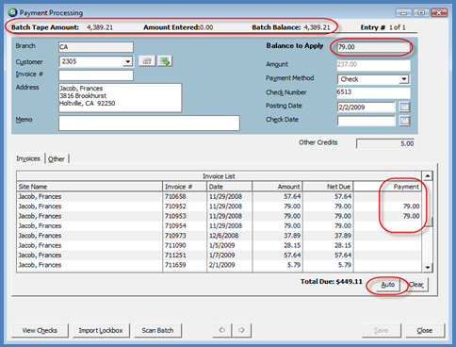The height and width of the screenshot is (347, 456).
Task: Select the Invoices tab
Action: pyautogui.click(x=28, y=158)
